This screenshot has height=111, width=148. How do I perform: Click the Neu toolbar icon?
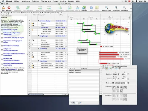3,8
